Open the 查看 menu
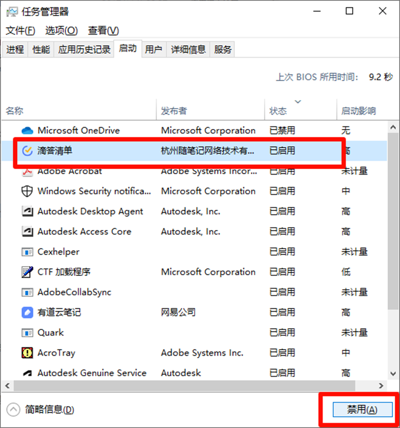 click(x=103, y=31)
